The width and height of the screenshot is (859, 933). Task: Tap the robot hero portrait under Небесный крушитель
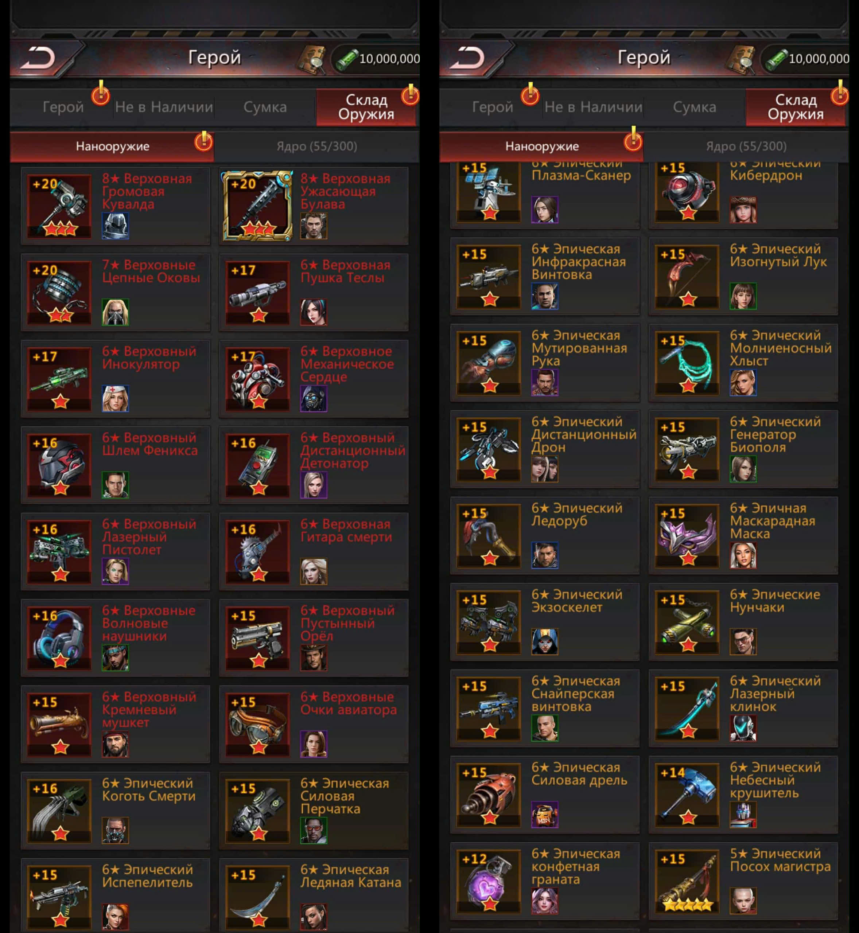click(743, 815)
